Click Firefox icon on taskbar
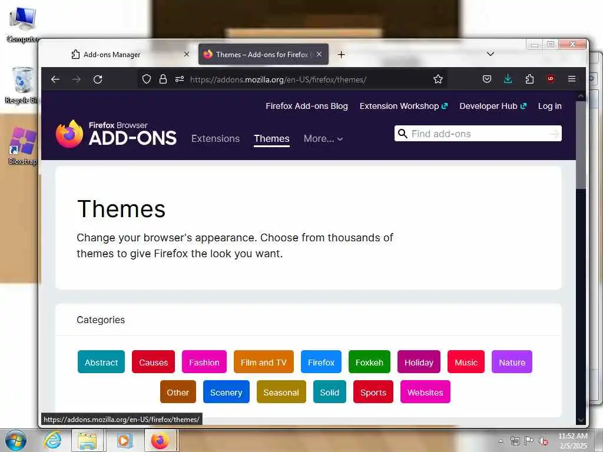Viewport: 603px width, 452px height. coord(160,440)
